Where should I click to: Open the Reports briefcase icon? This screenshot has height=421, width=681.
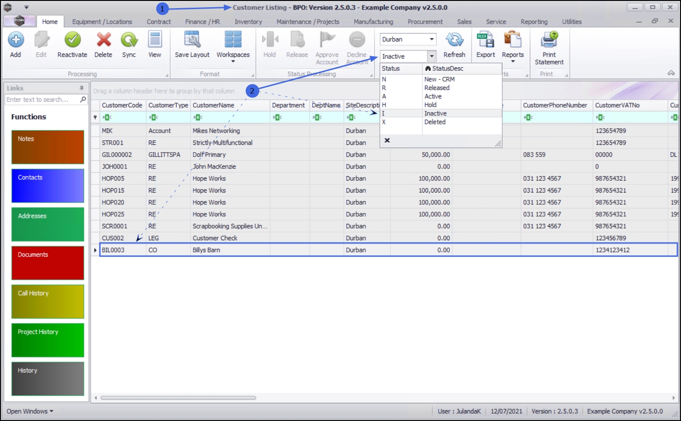(x=513, y=40)
